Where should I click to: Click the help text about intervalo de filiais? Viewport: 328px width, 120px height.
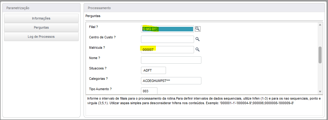click(204, 101)
